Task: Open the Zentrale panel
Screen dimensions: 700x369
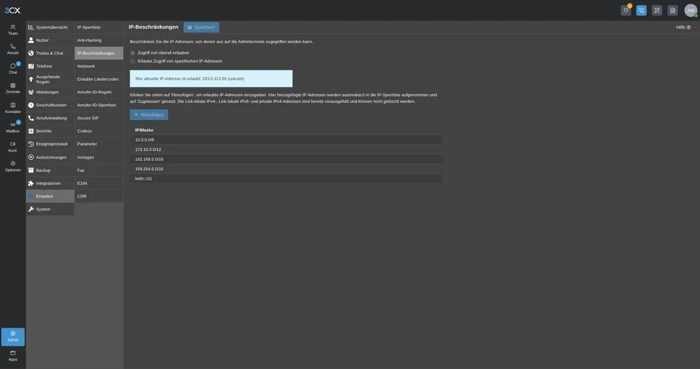Action: tap(13, 88)
